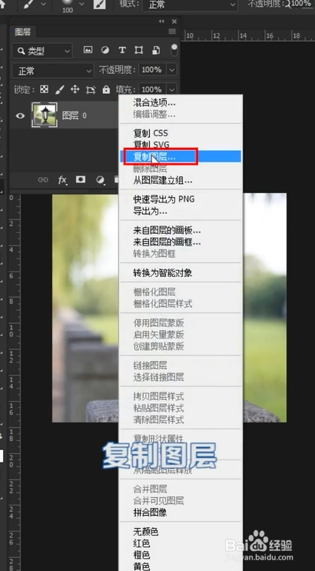Select 复制 SVG menu entry
This screenshot has width=315, height=571.
151,144
